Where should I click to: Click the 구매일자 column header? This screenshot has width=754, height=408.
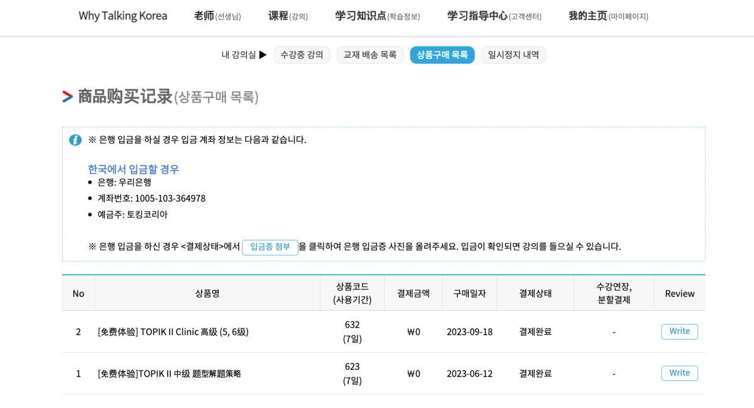pos(469,293)
